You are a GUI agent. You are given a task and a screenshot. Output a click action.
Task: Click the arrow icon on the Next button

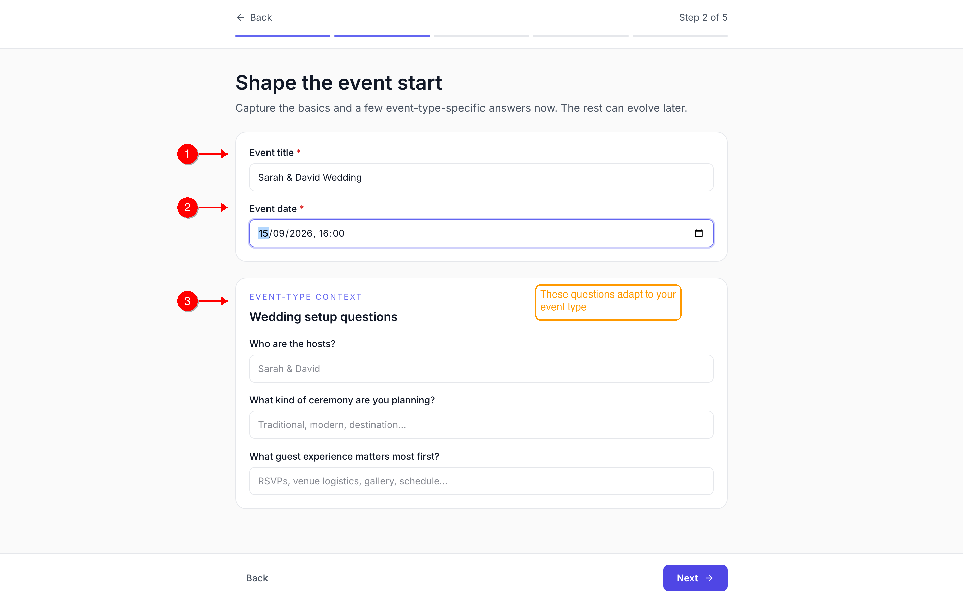point(709,578)
